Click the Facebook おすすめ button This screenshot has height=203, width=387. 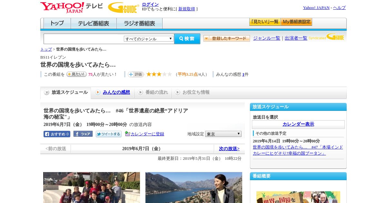(x=57, y=134)
